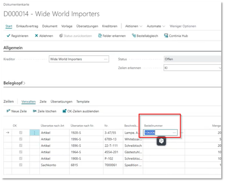Click the Kreditor input field
This screenshot has width=225, height=182.
click(79, 59)
